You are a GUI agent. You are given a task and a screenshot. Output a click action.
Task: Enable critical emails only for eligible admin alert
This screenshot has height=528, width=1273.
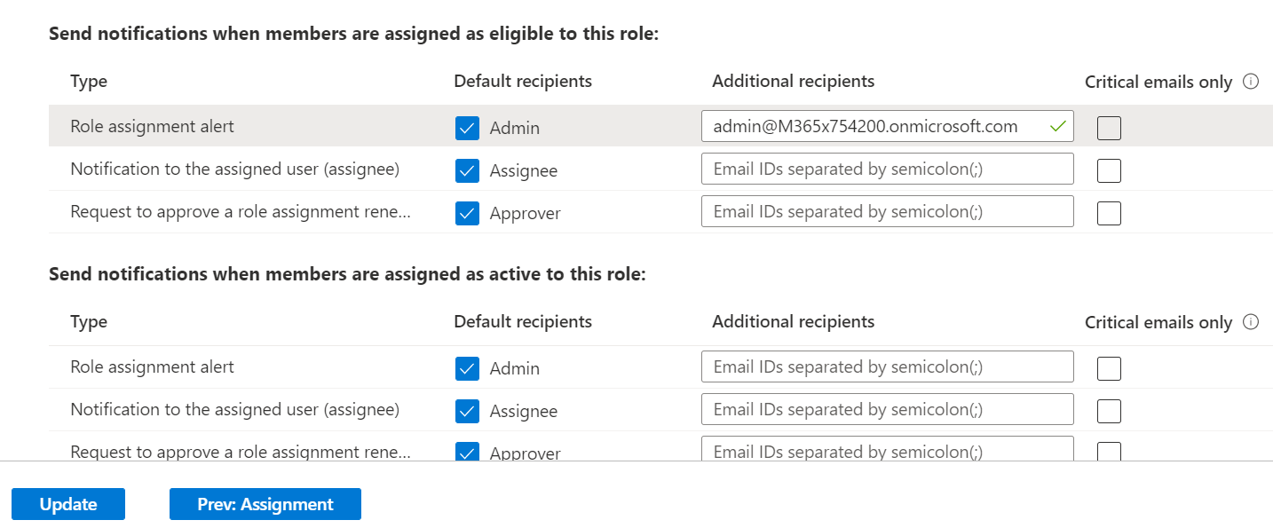pyautogui.click(x=1109, y=128)
